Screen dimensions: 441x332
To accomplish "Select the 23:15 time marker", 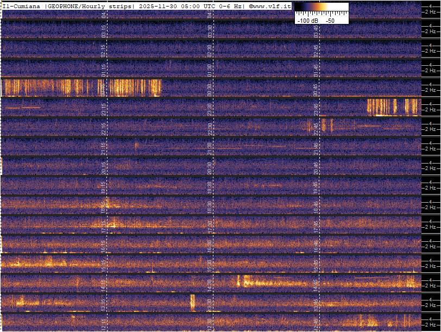I will 104,109.
